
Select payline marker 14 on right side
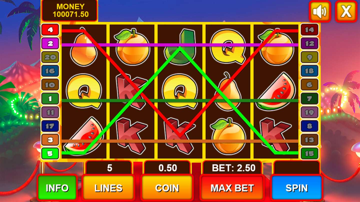(x=309, y=30)
